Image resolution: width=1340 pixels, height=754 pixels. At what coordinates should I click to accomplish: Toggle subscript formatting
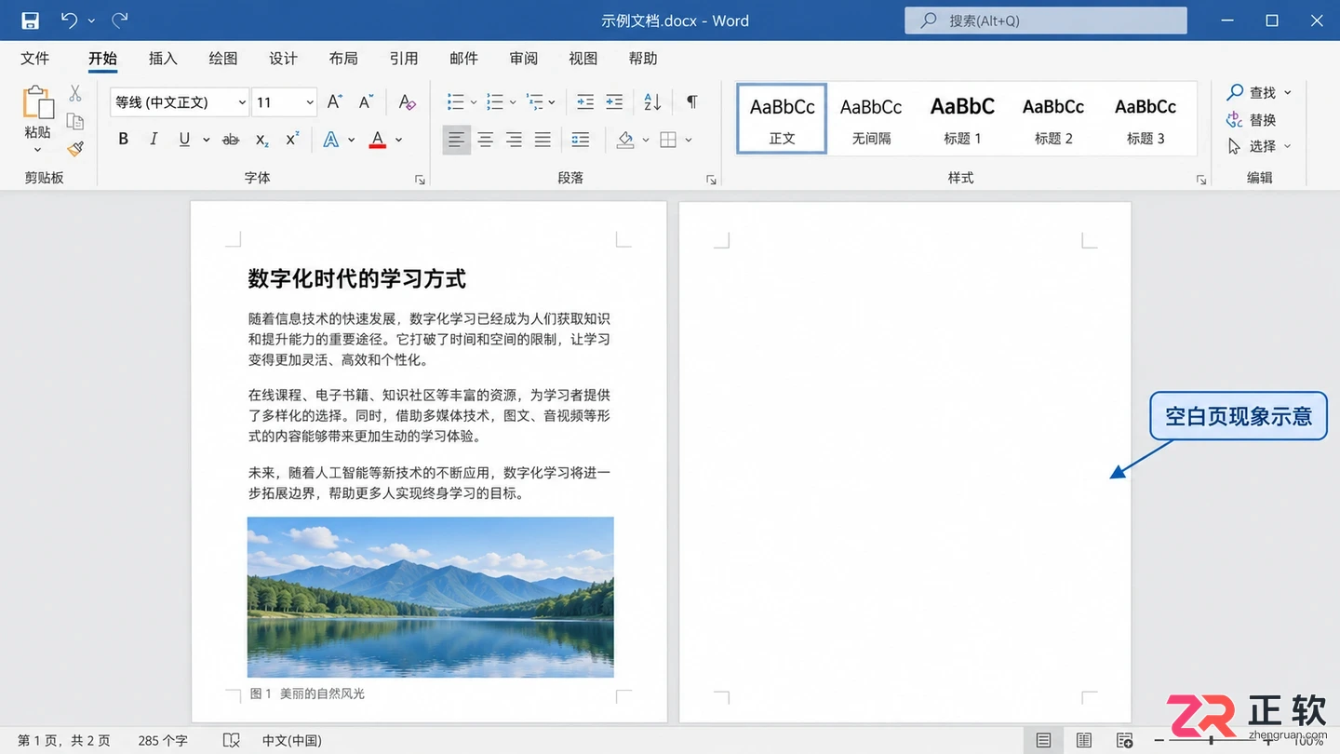(262, 140)
